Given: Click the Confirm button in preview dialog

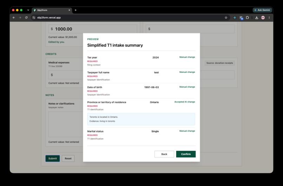Looking at the screenshot, I should tap(186, 154).
